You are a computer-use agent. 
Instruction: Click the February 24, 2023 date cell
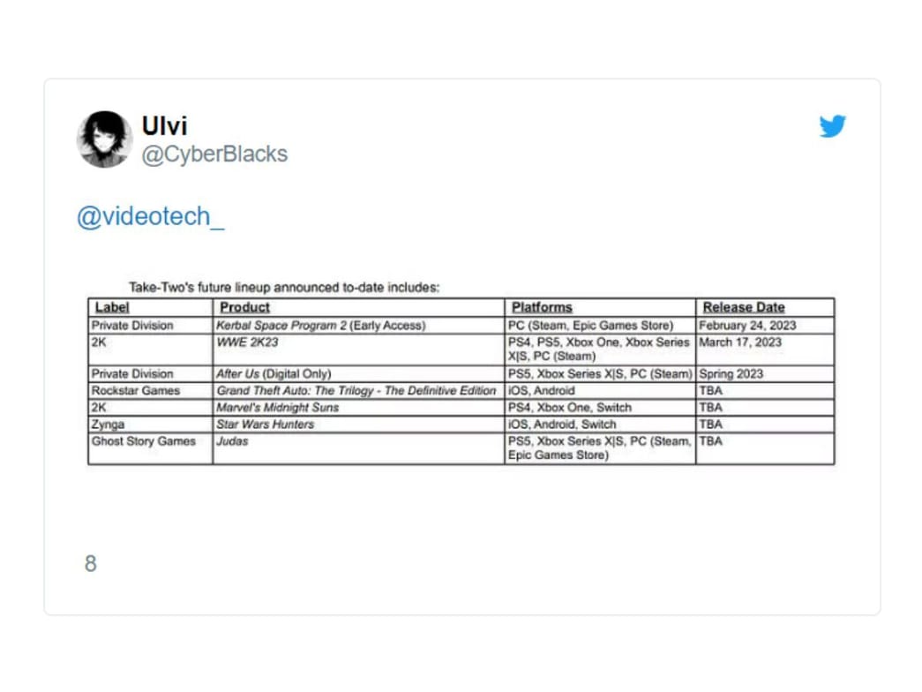[746, 326]
